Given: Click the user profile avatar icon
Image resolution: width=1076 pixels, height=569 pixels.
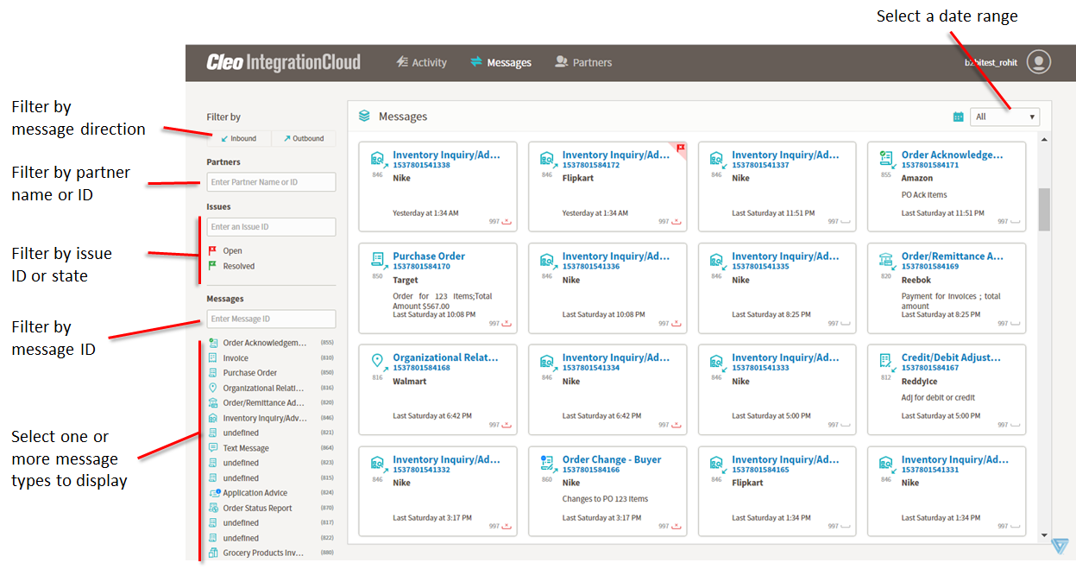Looking at the screenshot, I should tap(1039, 62).
